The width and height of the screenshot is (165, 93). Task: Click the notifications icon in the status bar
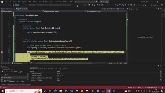(162, 88)
